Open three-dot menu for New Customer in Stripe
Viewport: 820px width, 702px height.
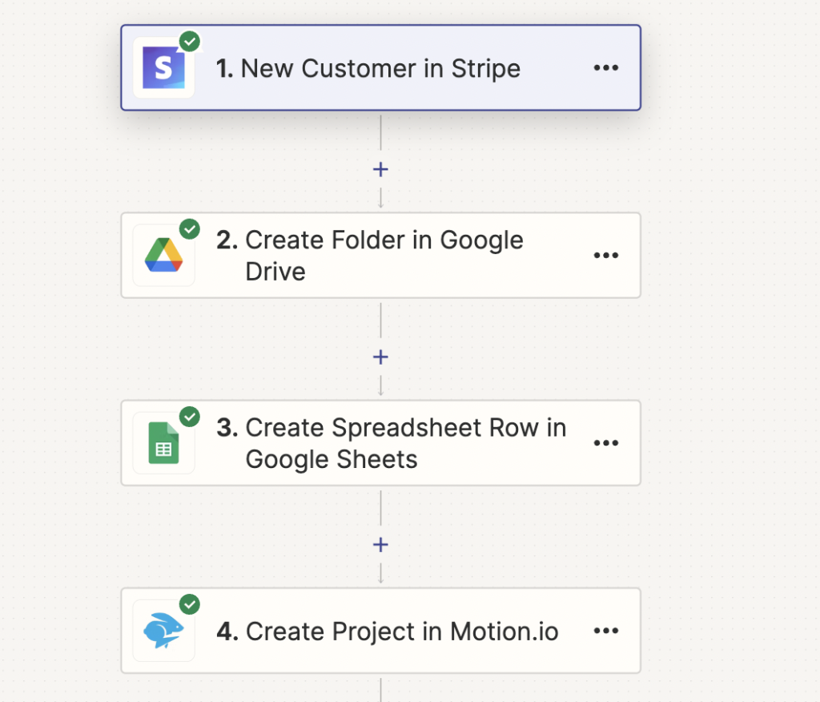tap(606, 68)
